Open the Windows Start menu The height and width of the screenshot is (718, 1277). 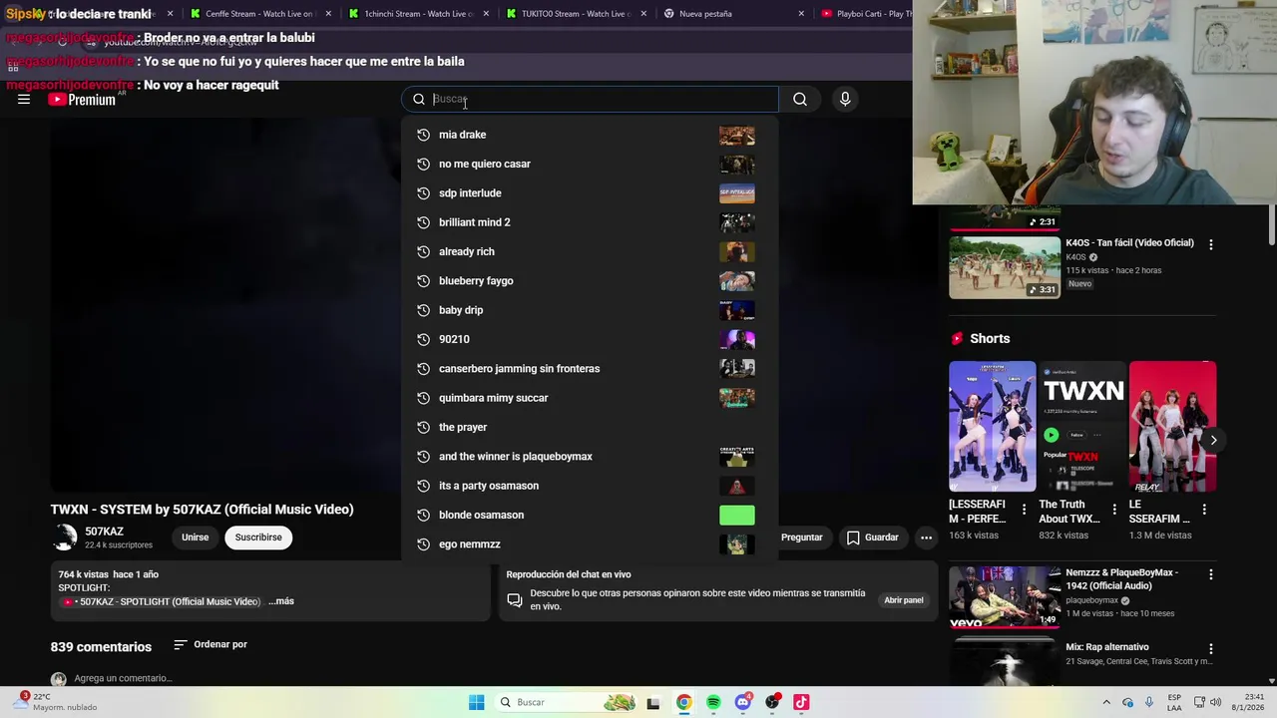(477, 702)
